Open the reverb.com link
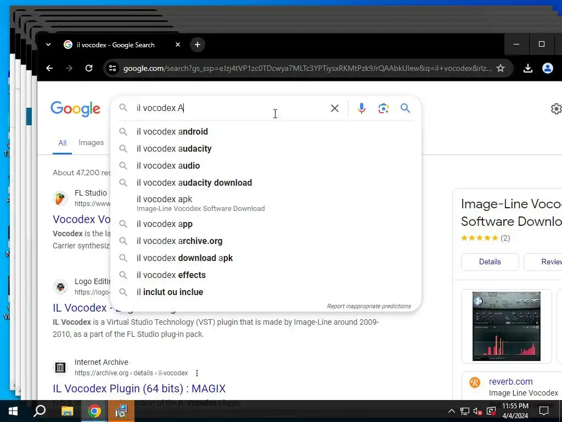The width and height of the screenshot is (562, 422). [511, 381]
